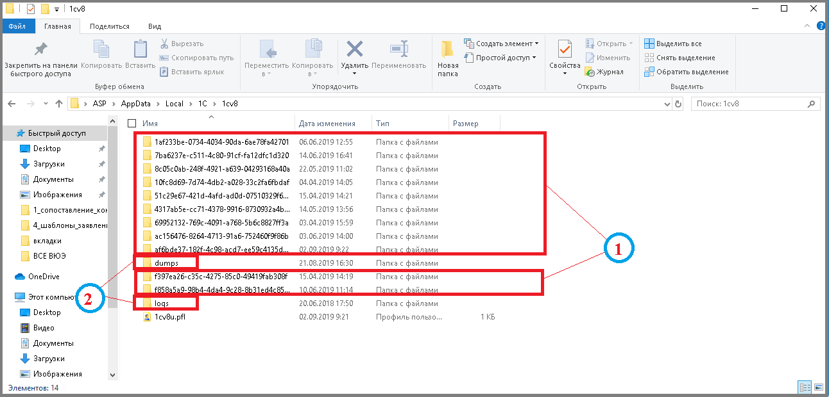Click Local in address path

tap(174, 103)
